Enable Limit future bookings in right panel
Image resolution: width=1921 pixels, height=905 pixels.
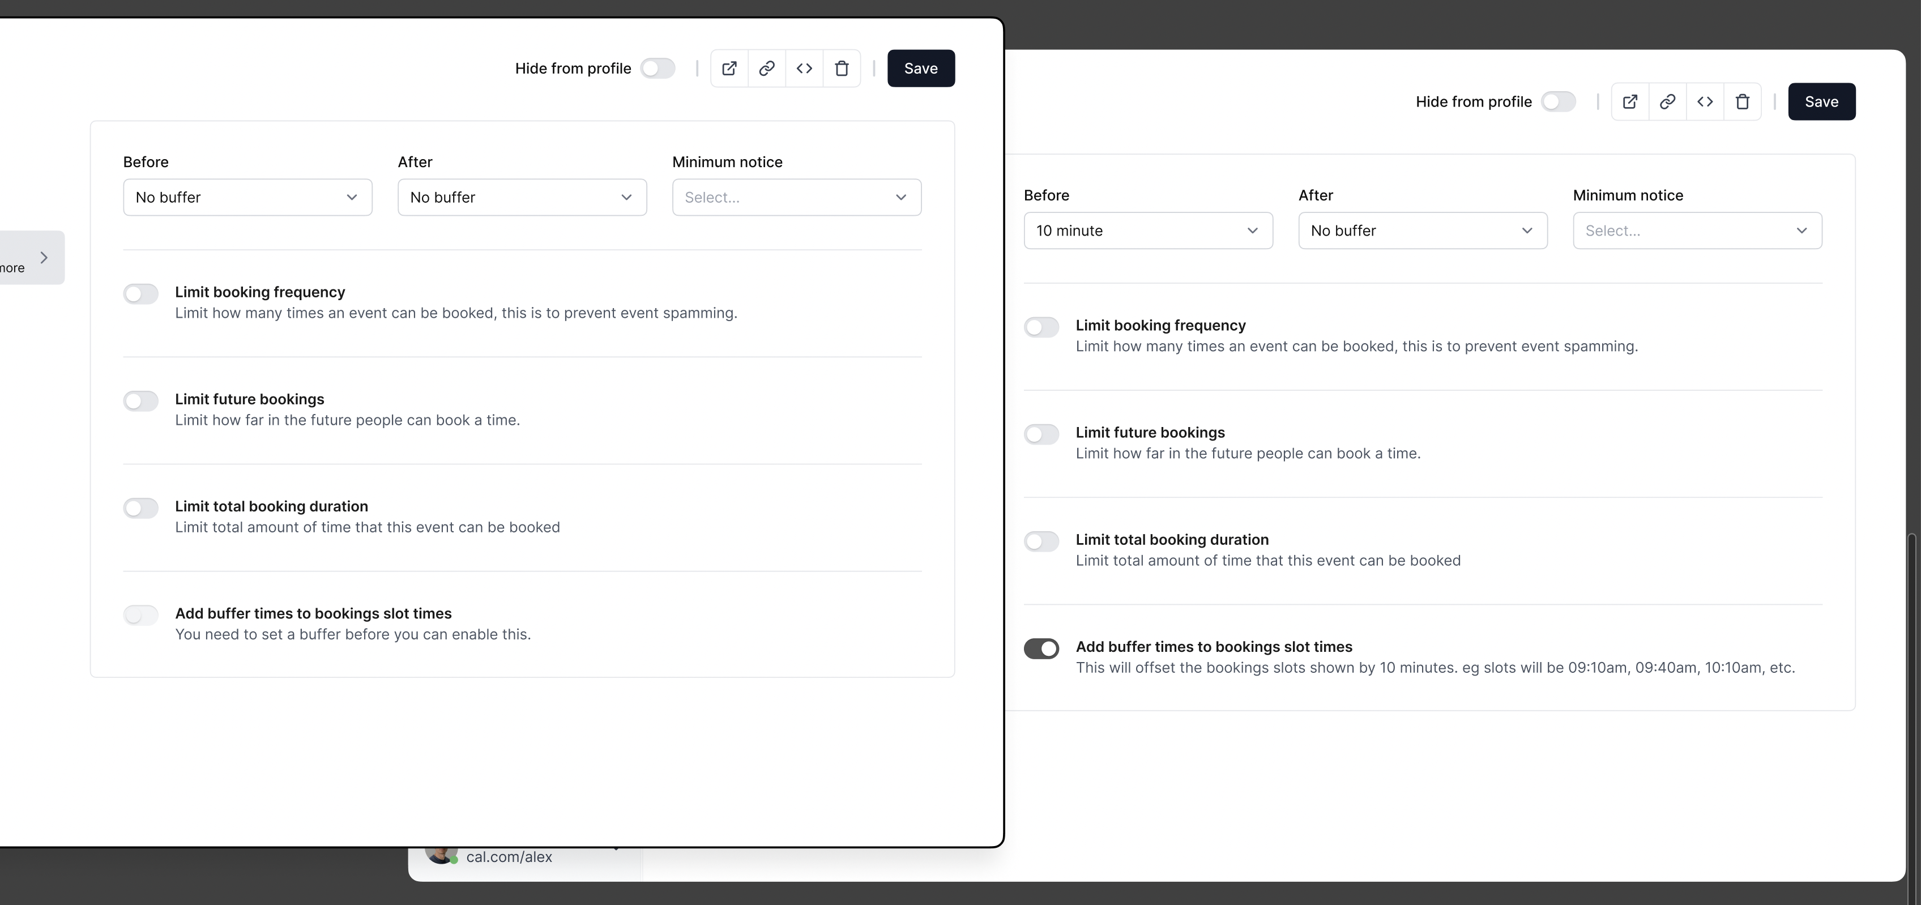1041,434
